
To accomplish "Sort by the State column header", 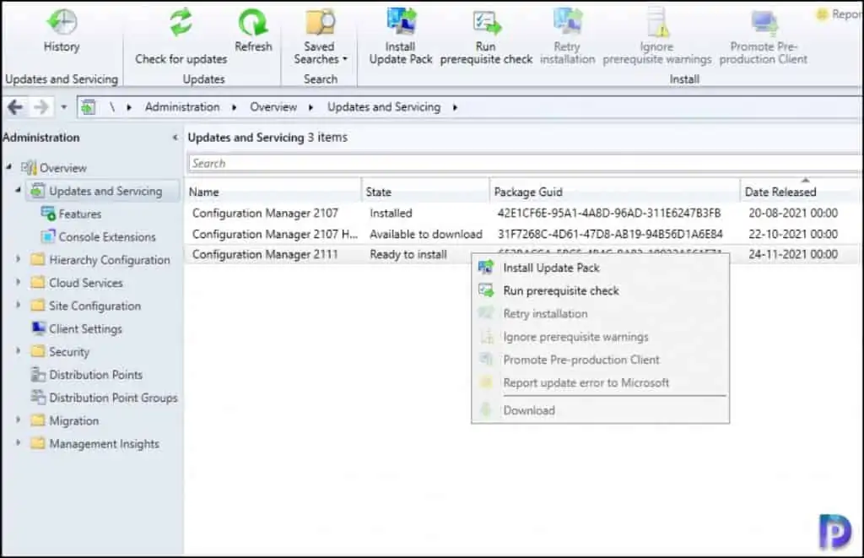I will point(425,192).
